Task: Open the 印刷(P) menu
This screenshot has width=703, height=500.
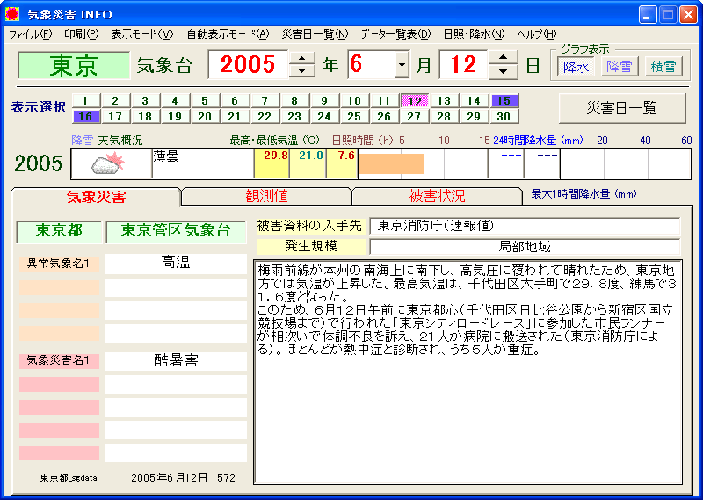Action: pyautogui.click(x=81, y=34)
